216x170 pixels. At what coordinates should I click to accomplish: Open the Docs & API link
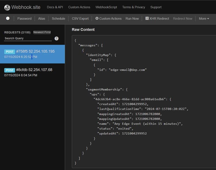55,7
